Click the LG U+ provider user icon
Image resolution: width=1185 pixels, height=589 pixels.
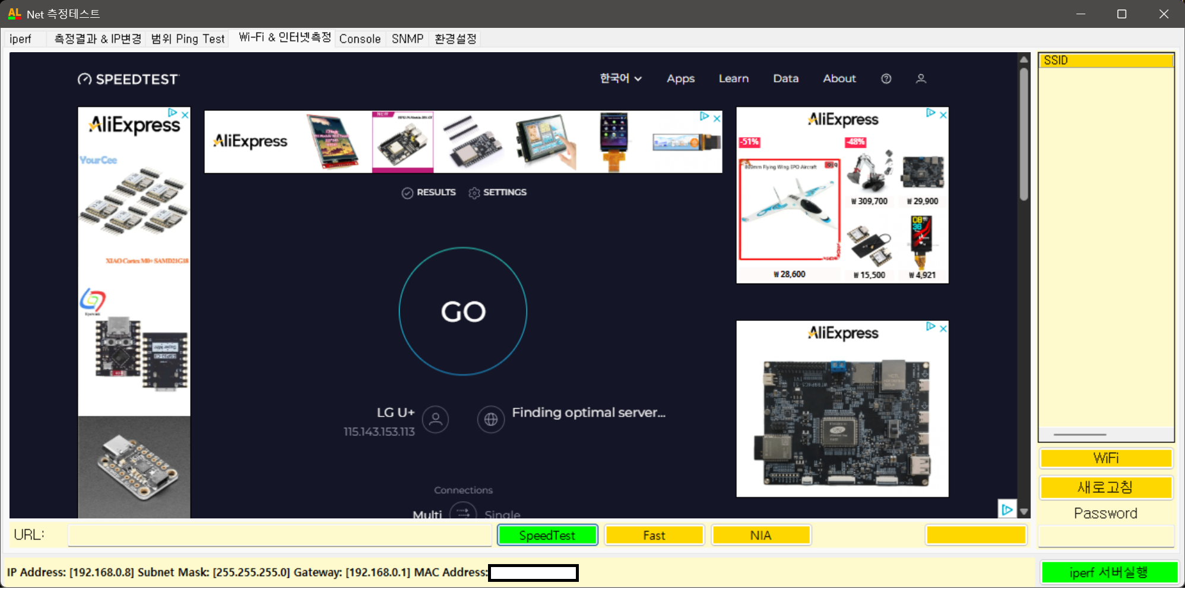435,419
